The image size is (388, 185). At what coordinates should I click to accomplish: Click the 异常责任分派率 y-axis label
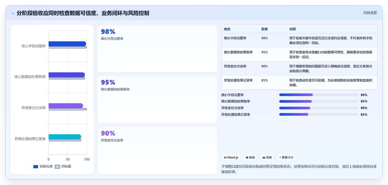tap(34, 108)
